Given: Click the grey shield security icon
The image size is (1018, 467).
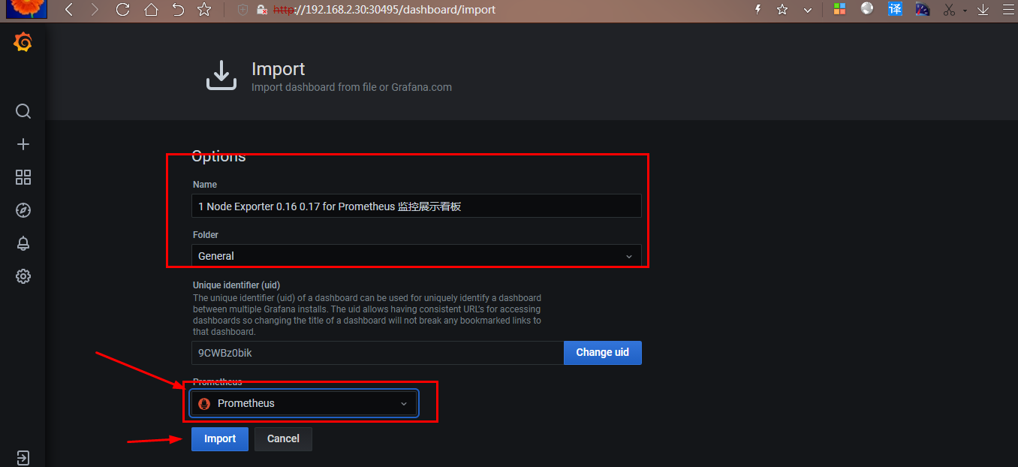Looking at the screenshot, I should [x=242, y=10].
